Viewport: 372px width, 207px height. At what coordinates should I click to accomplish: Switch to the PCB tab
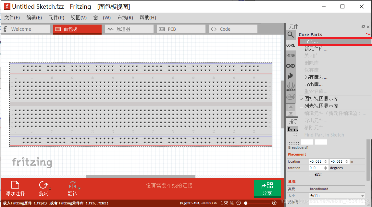point(181,29)
